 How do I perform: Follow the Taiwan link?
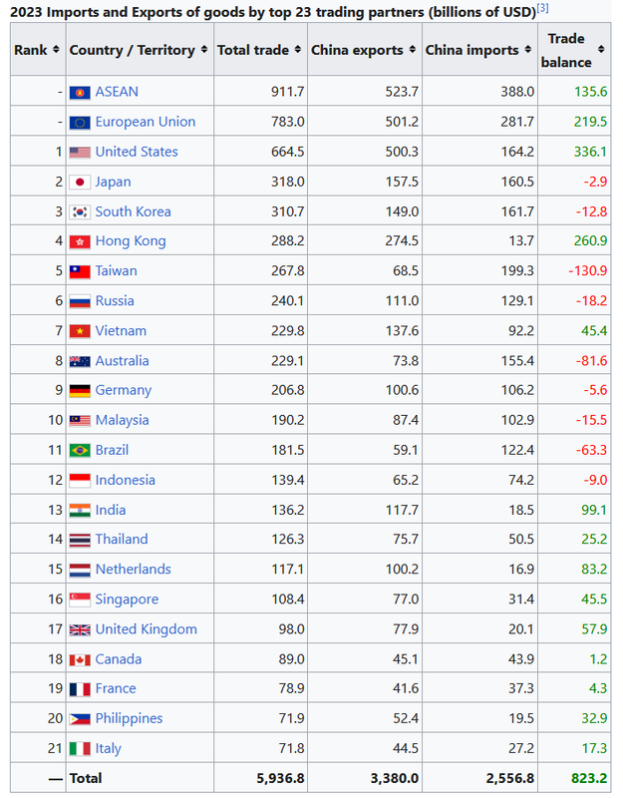pos(116,270)
